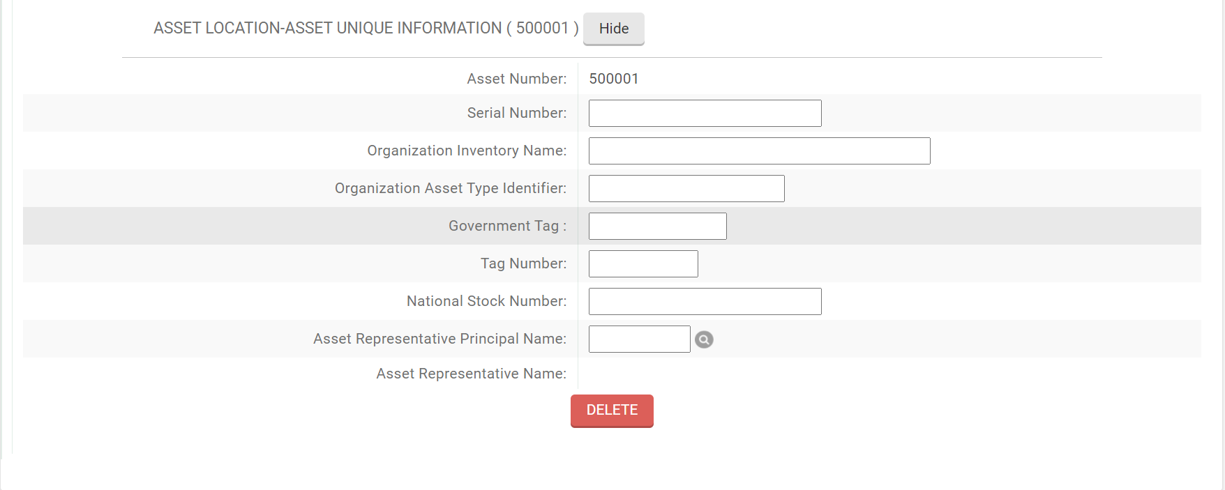The width and height of the screenshot is (1225, 490).
Task: Click the Government Tag input box
Action: coord(656,226)
